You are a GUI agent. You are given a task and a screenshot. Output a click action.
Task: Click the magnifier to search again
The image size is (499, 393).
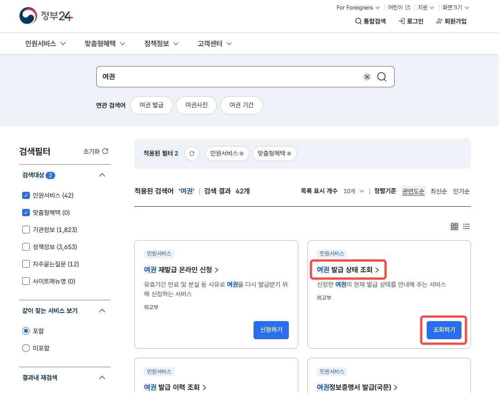381,77
